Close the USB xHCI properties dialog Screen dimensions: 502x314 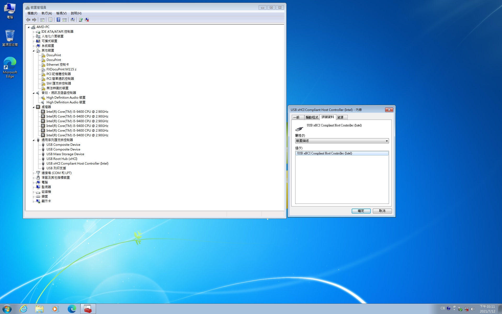(389, 110)
